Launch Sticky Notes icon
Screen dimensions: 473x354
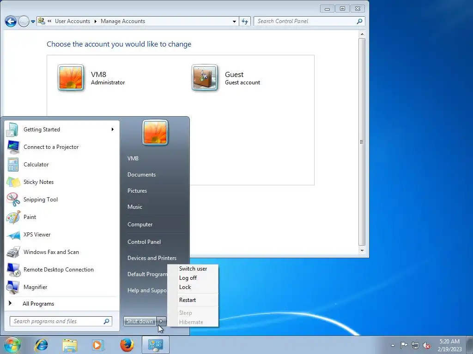[x=13, y=182]
